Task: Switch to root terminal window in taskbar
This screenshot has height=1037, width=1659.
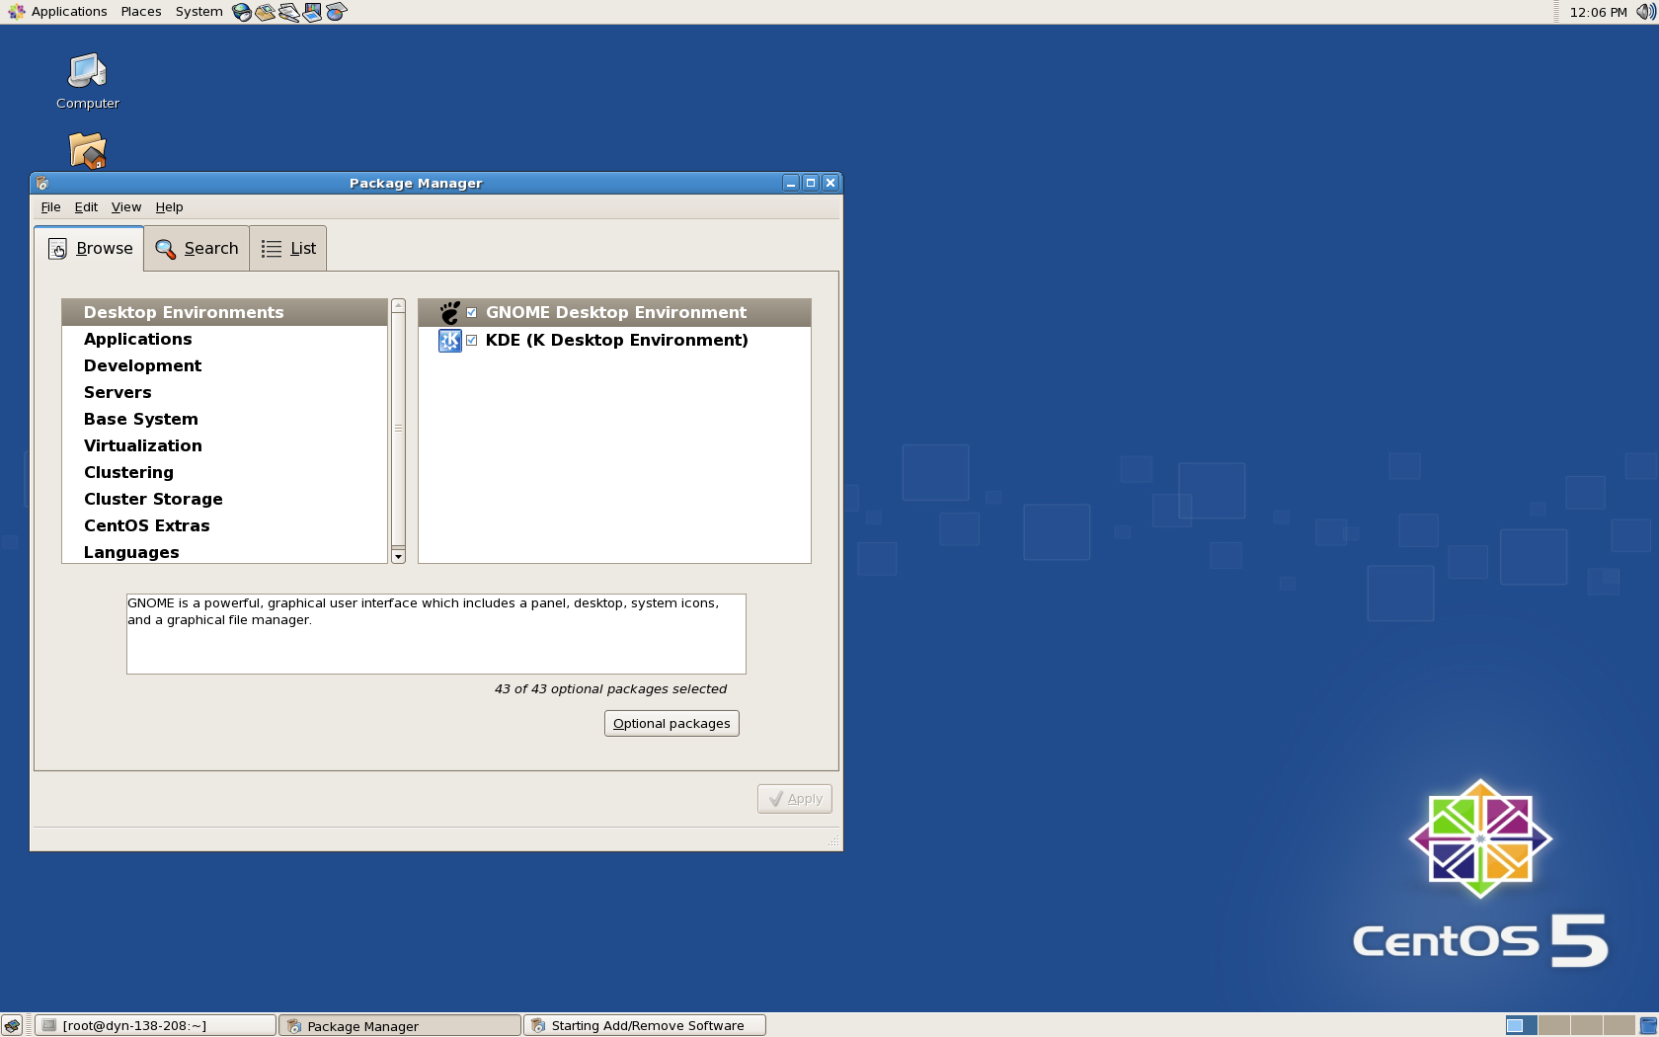Action: click(x=155, y=1025)
